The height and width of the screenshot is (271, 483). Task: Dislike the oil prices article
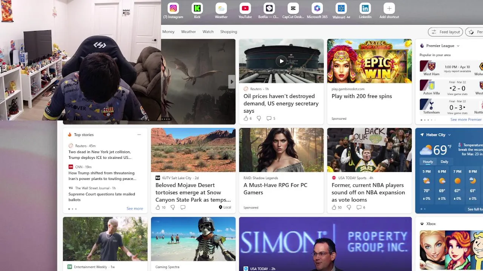[259, 118]
